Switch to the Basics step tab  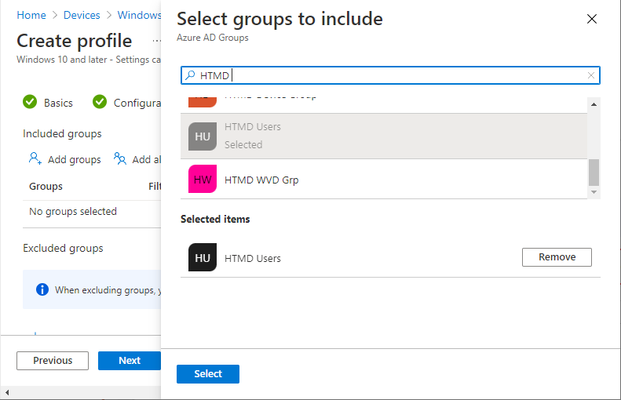[x=58, y=103]
